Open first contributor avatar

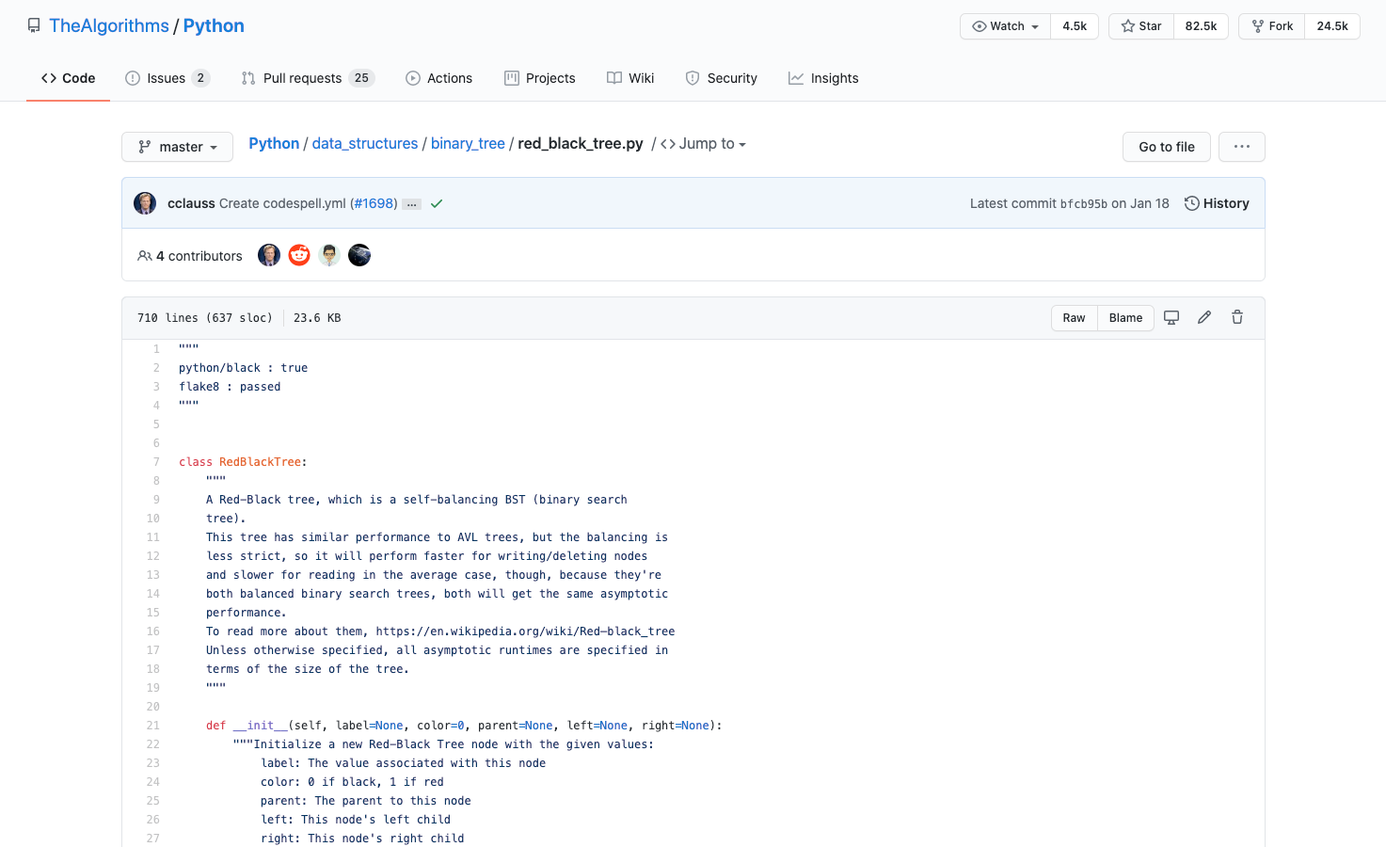click(x=269, y=255)
